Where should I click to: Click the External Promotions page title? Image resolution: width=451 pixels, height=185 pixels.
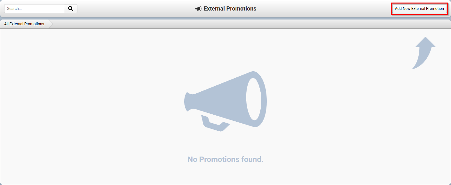(x=226, y=9)
